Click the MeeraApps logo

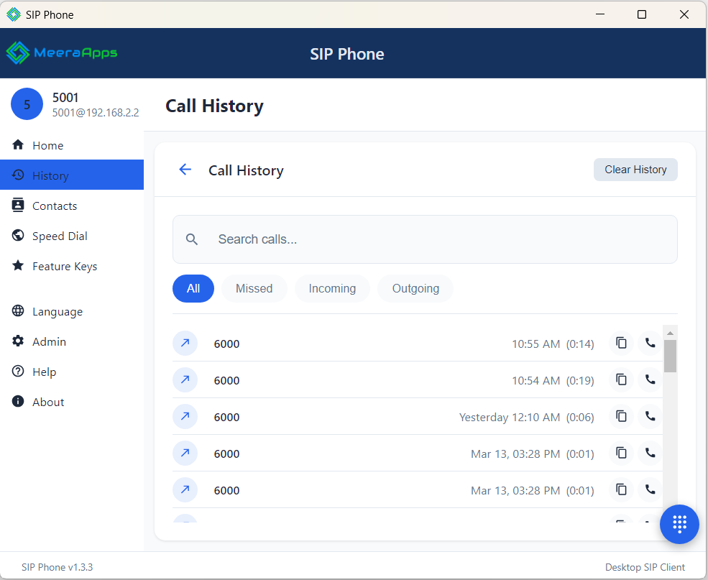click(x=62, y=52)
